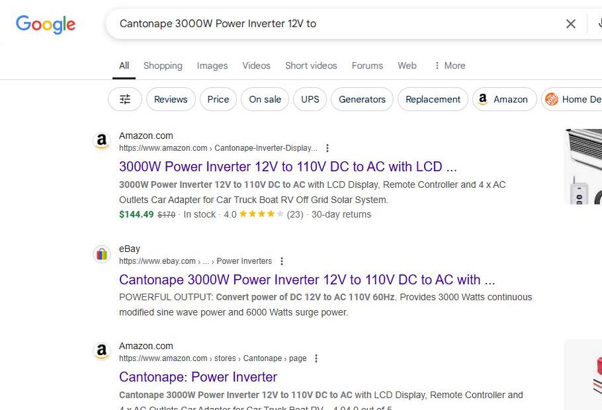Screen dimensions: 602x410
Task: Open the three-dot menu of the Cantonape store result
Action: pyautogui.click(x=316, y=358)
